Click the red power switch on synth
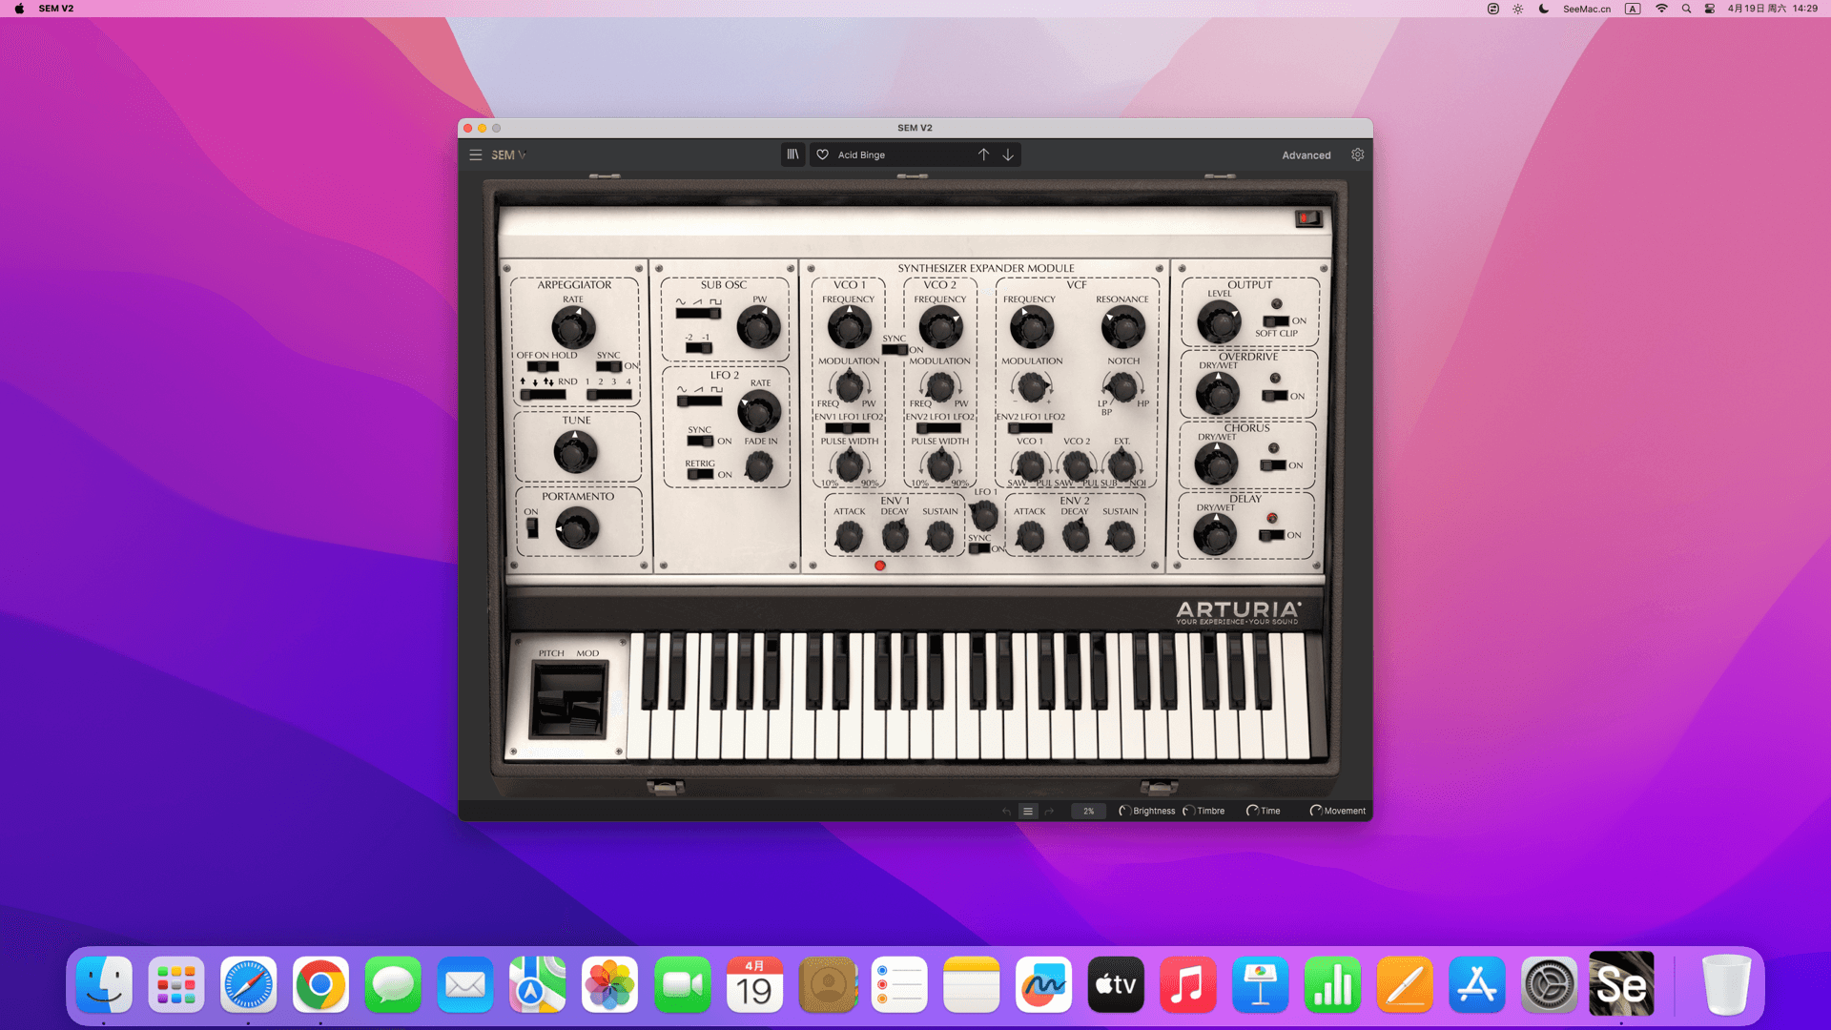1831x1030 pixels. click(x=1308, y=218)
